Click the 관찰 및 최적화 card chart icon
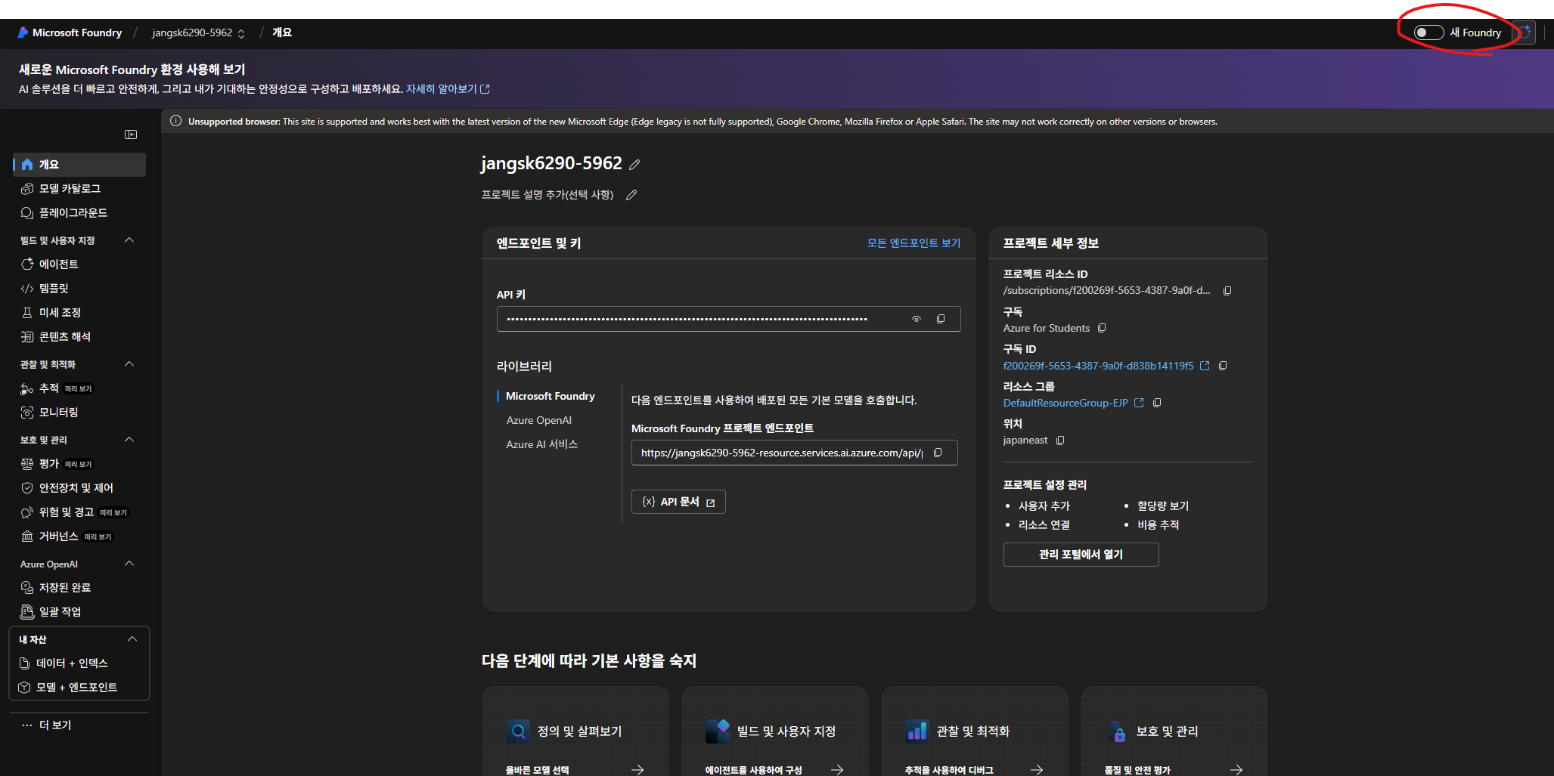1554x776 pixels. (917, 731)
